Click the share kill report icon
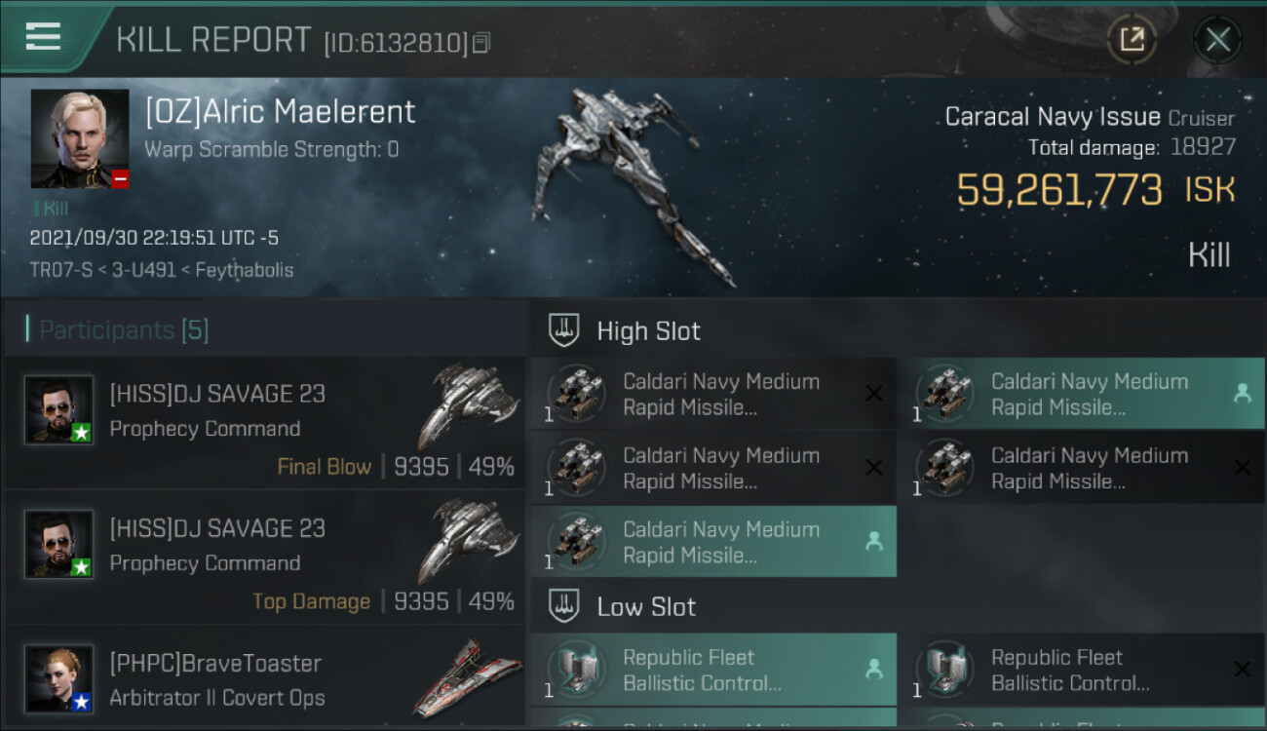The width and height of the screenshot is (1267, 731). 1132,40
